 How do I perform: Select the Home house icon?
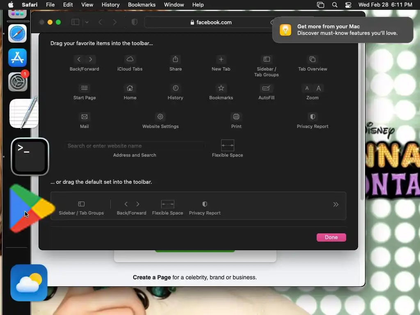pos(130,88)
